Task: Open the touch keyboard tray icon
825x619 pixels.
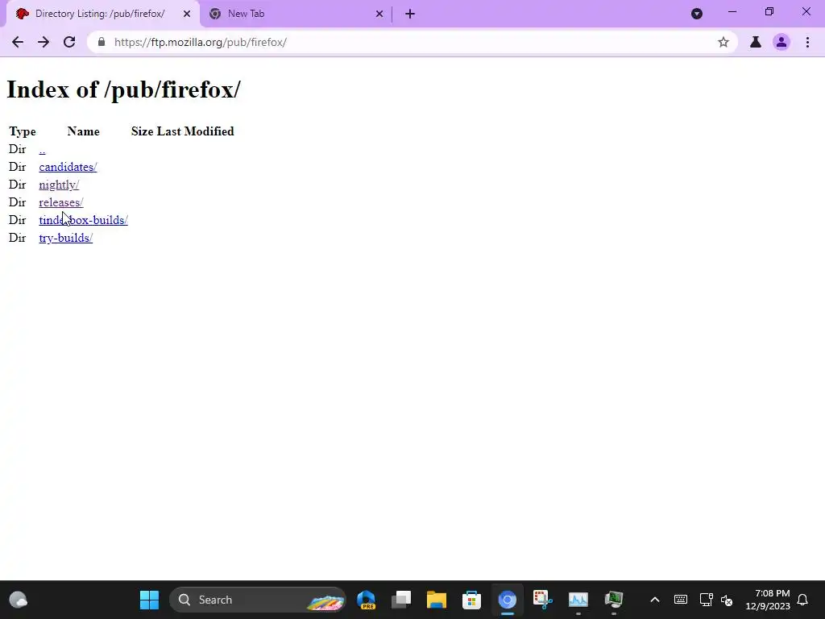Action: 680,600
